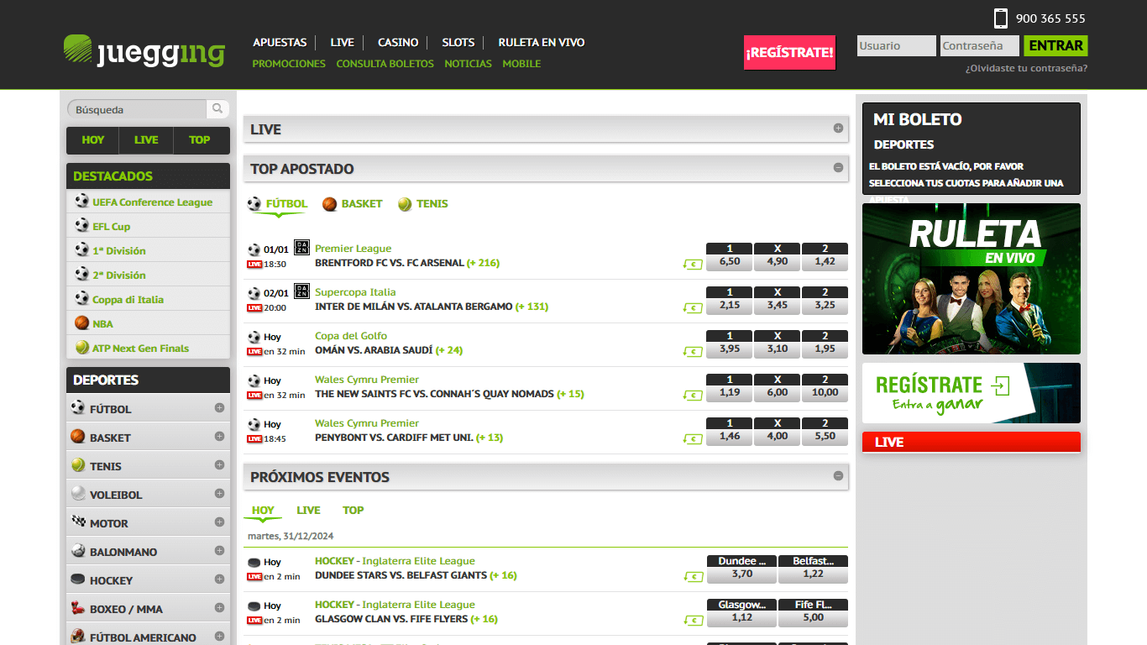
Task: Click the LIVE badge in the New Saints row
Action: [x=254, y=396]
